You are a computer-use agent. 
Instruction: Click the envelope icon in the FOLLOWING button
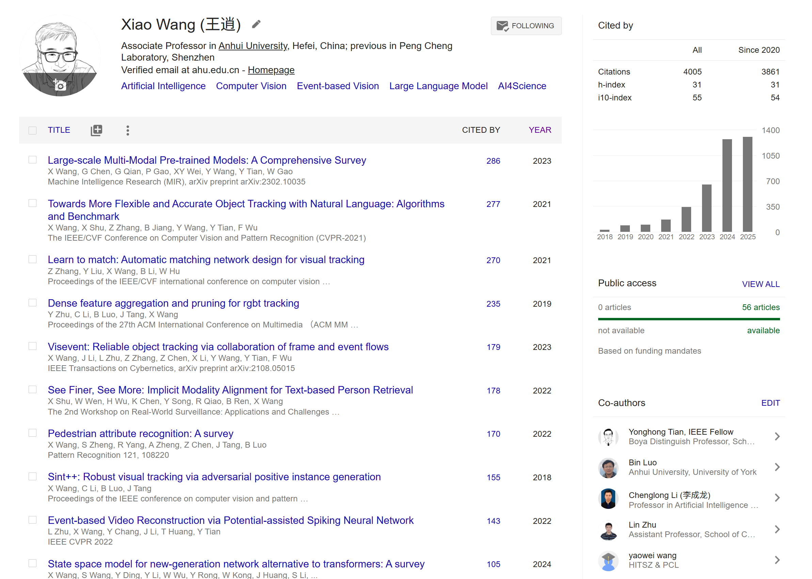502,26
